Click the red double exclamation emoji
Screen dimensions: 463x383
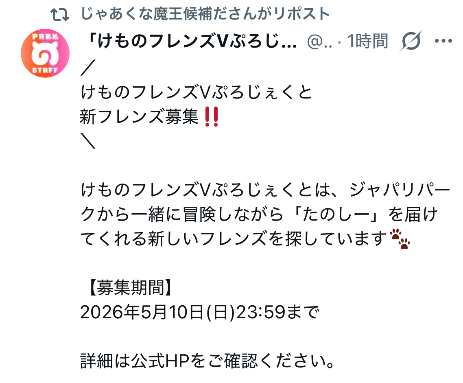(x=212, y=117)
